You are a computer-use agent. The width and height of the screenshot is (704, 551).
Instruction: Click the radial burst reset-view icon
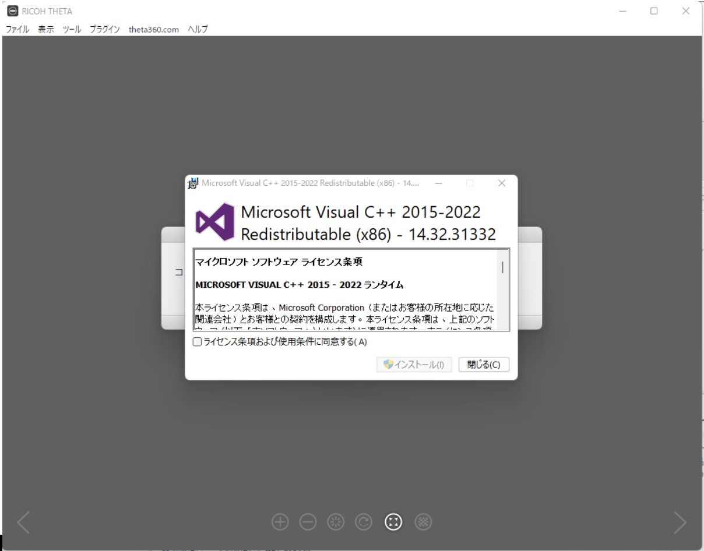pos(336,522)
